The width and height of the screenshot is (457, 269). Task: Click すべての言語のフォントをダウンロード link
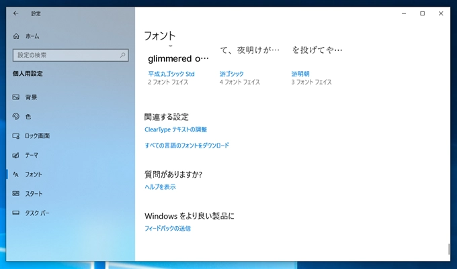tap(187, 145)
